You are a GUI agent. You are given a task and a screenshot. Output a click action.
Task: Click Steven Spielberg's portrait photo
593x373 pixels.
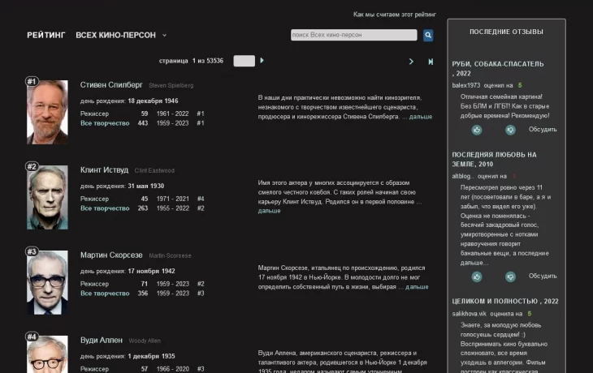[x=47, y=112]
